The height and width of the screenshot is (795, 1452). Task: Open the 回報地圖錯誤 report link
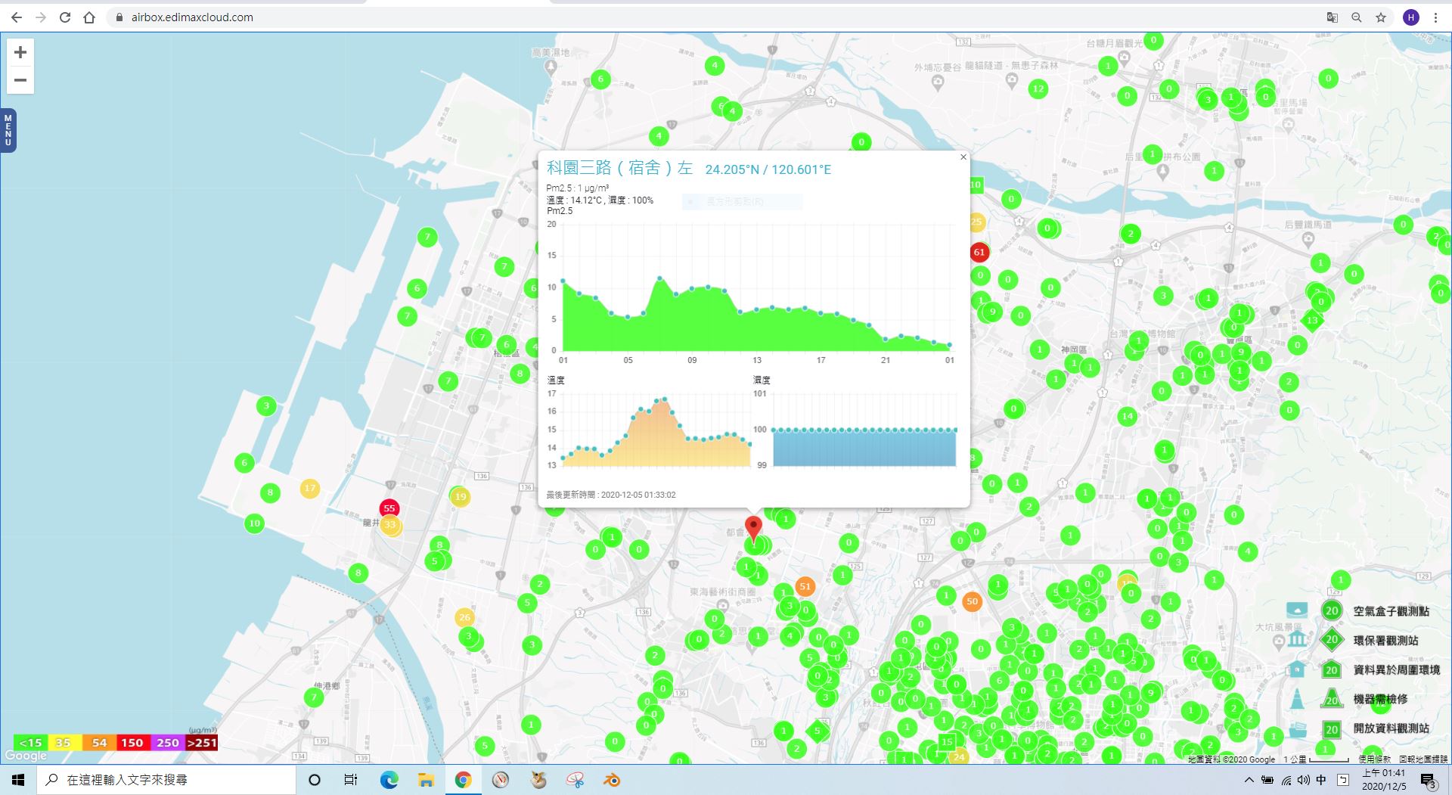pos(1423,759)
